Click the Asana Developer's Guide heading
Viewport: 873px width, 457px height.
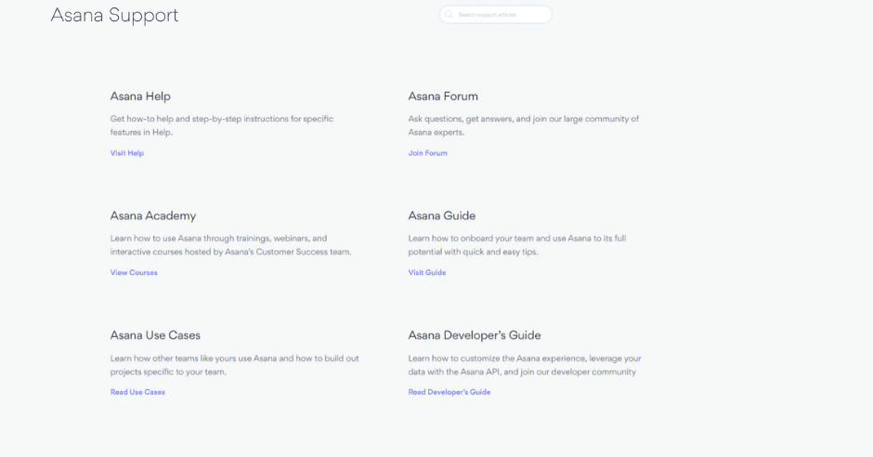[x=475, y=335]
